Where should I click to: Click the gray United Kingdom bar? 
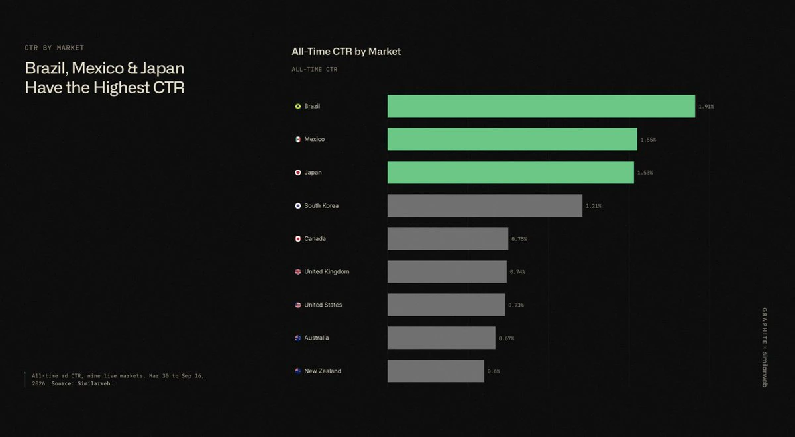pyautogui.click(x=447, y=271)
